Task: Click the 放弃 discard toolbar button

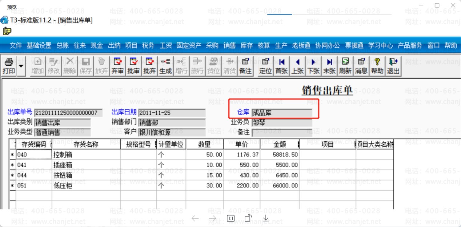Action: pyautogui.click(x=102, y=66)
